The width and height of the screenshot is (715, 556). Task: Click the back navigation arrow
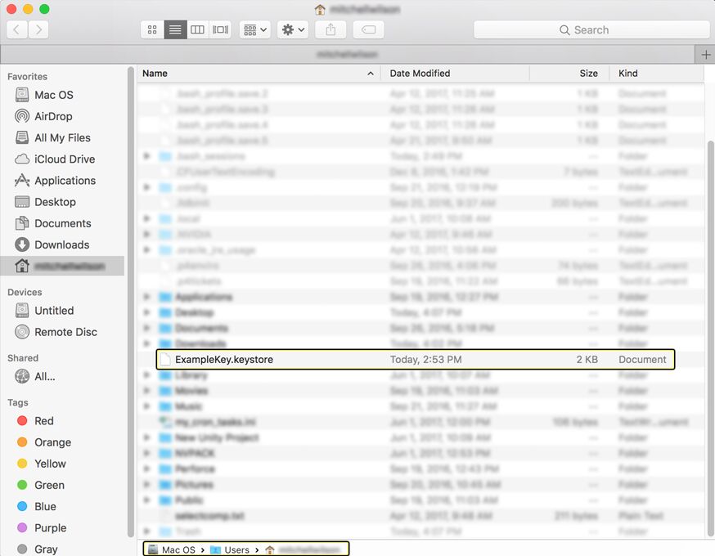16,29
